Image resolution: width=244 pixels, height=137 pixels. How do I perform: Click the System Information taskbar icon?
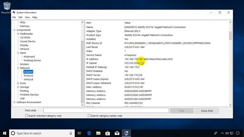point(126,133)
